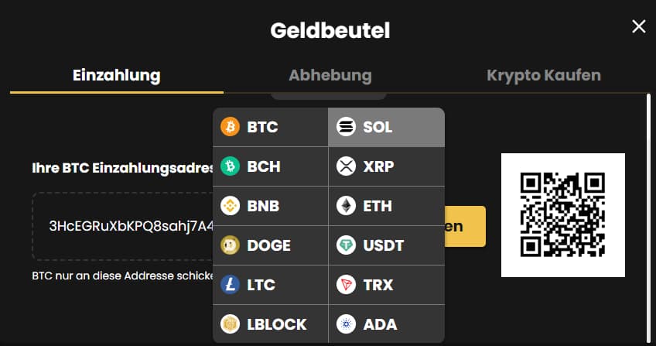Select LBLOCK from the currency list
Image resolution: width=656 pixels, height=346 pixels.
coord(276,324)
